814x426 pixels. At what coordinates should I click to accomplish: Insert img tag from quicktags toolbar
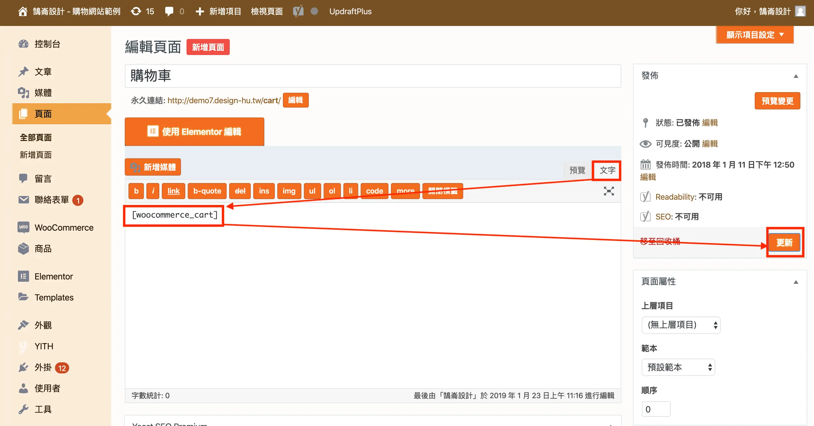pyautogui.click(x=289, y=191)
